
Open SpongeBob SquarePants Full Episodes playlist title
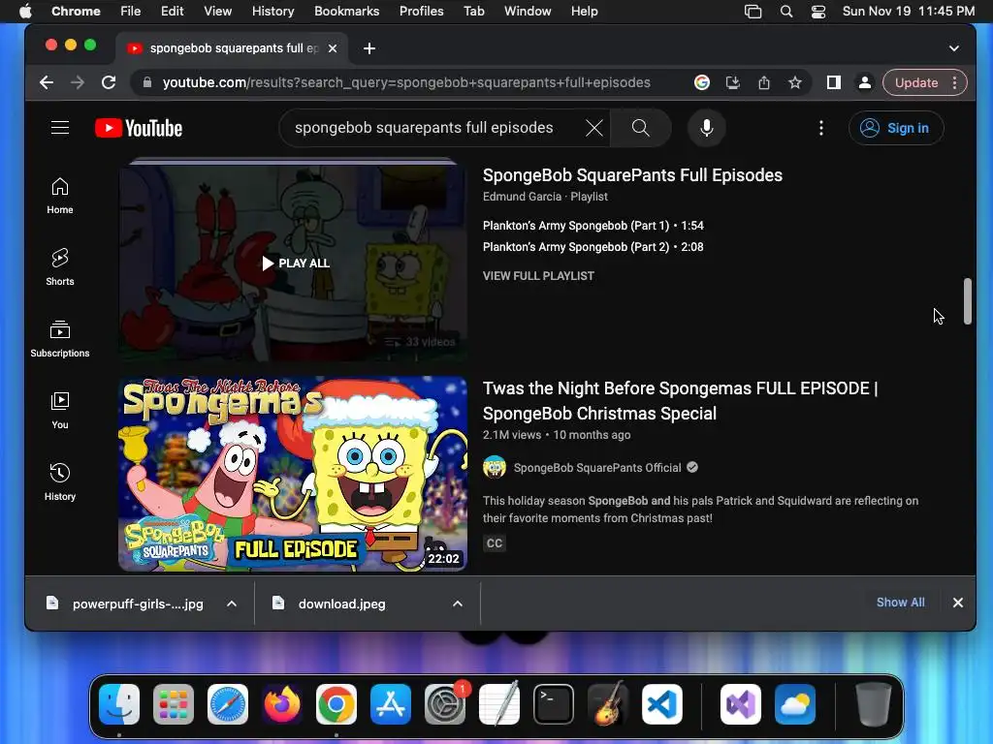click(x=632, y=175)
